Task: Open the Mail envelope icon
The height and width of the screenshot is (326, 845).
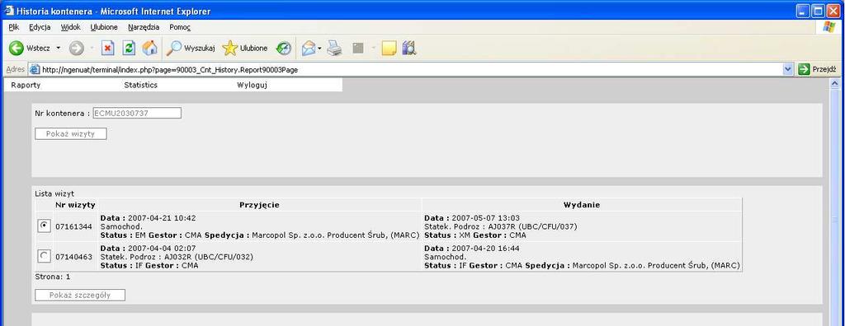Action: click(309, 49)
